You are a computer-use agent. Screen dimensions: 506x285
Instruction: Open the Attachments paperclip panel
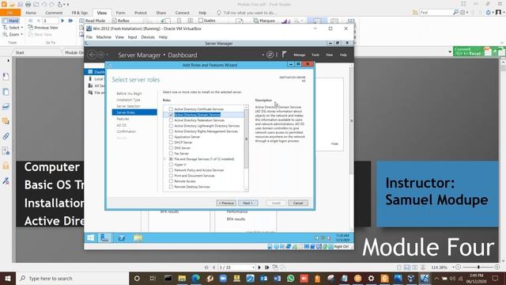6,136
